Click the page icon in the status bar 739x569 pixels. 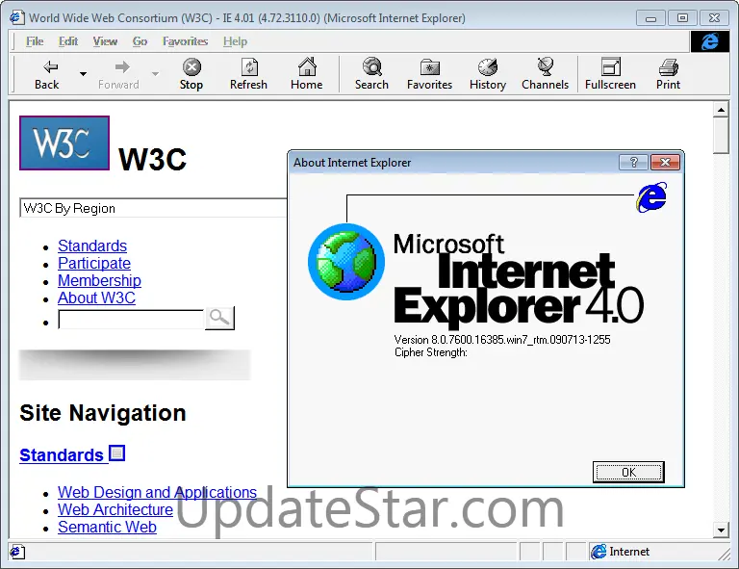click(x=17, y=552)
